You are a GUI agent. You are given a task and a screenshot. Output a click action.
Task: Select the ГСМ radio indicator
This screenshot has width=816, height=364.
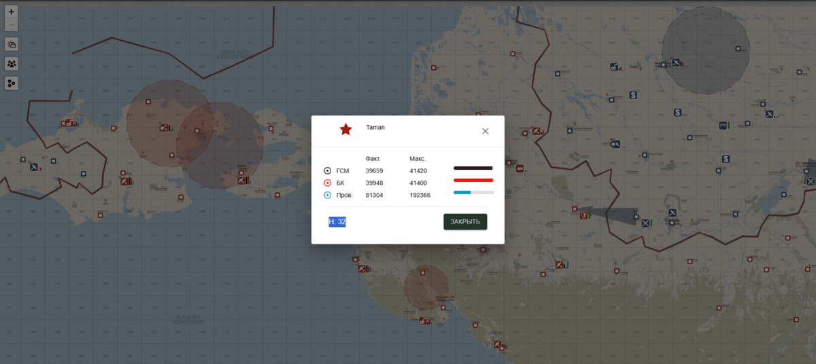coord(328,170)
